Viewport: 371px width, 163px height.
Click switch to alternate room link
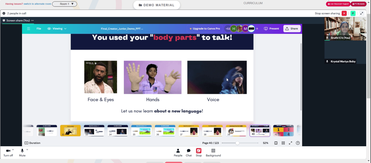click(37, 4)
